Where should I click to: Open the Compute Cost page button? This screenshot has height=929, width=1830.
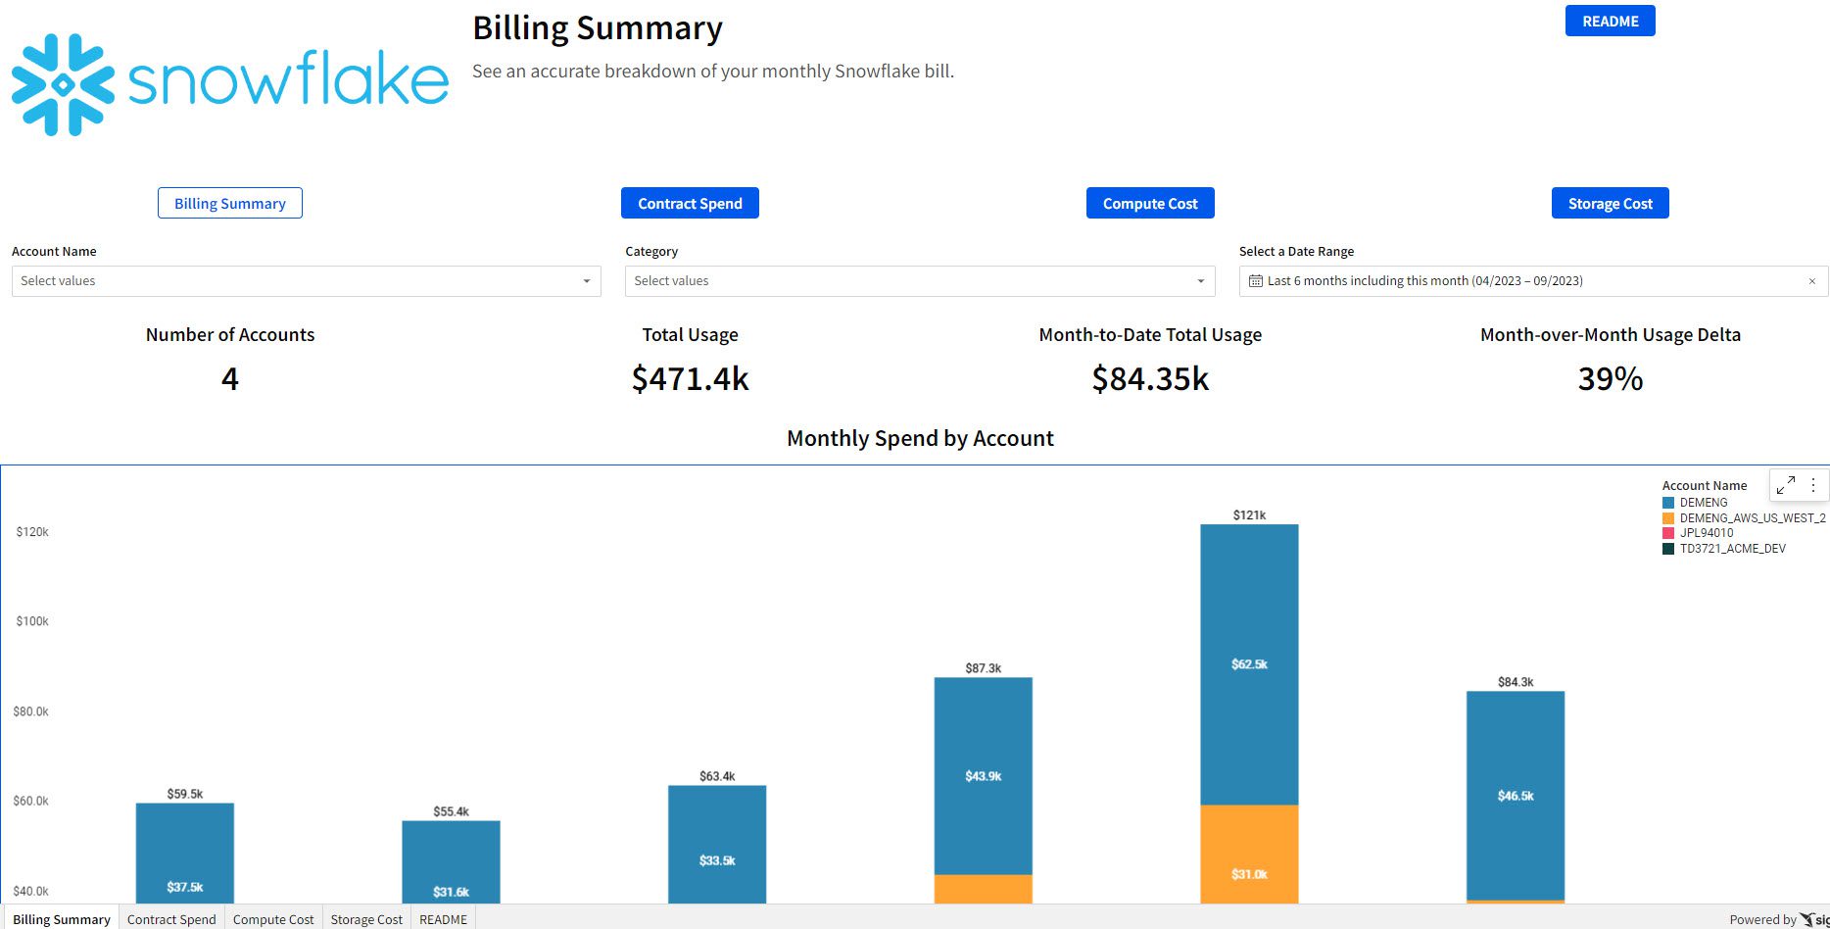1150,203
